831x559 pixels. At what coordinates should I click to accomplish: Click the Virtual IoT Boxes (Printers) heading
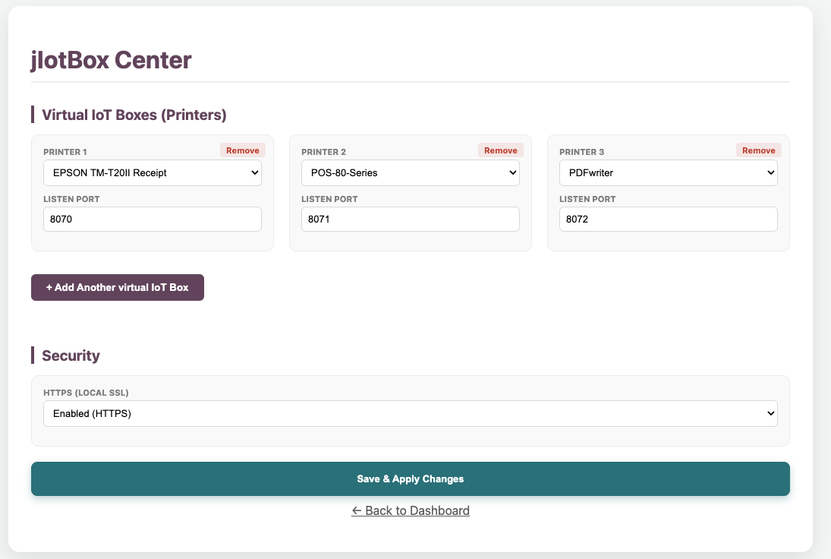point(134,115)
